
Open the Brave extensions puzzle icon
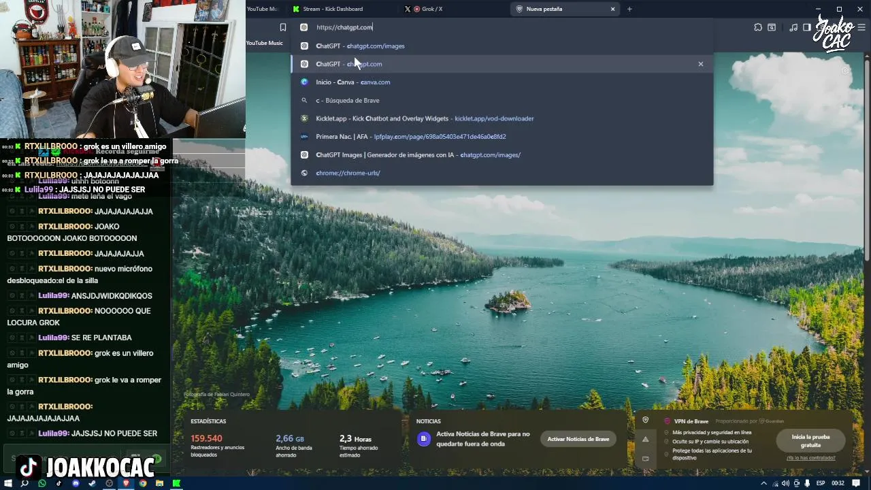tap(758, 27)
